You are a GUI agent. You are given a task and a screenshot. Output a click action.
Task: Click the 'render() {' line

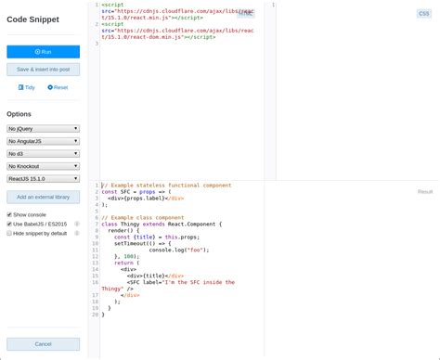click(123, 230)
